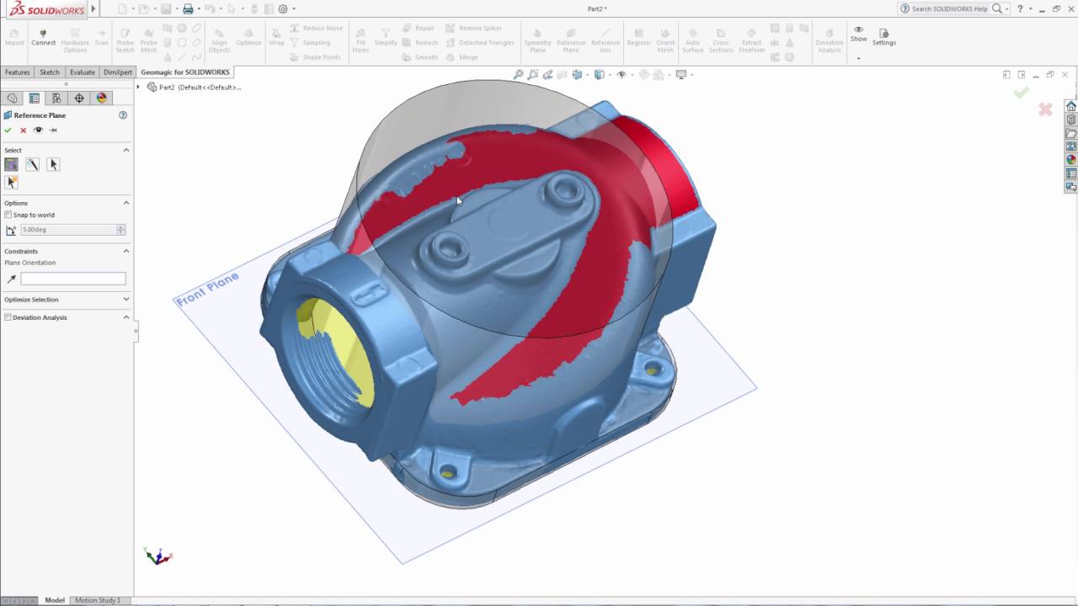Enable Snap to world checkbox
Image resolution: width=1078 pixels, height=606 pixels.
click(8, 215)
